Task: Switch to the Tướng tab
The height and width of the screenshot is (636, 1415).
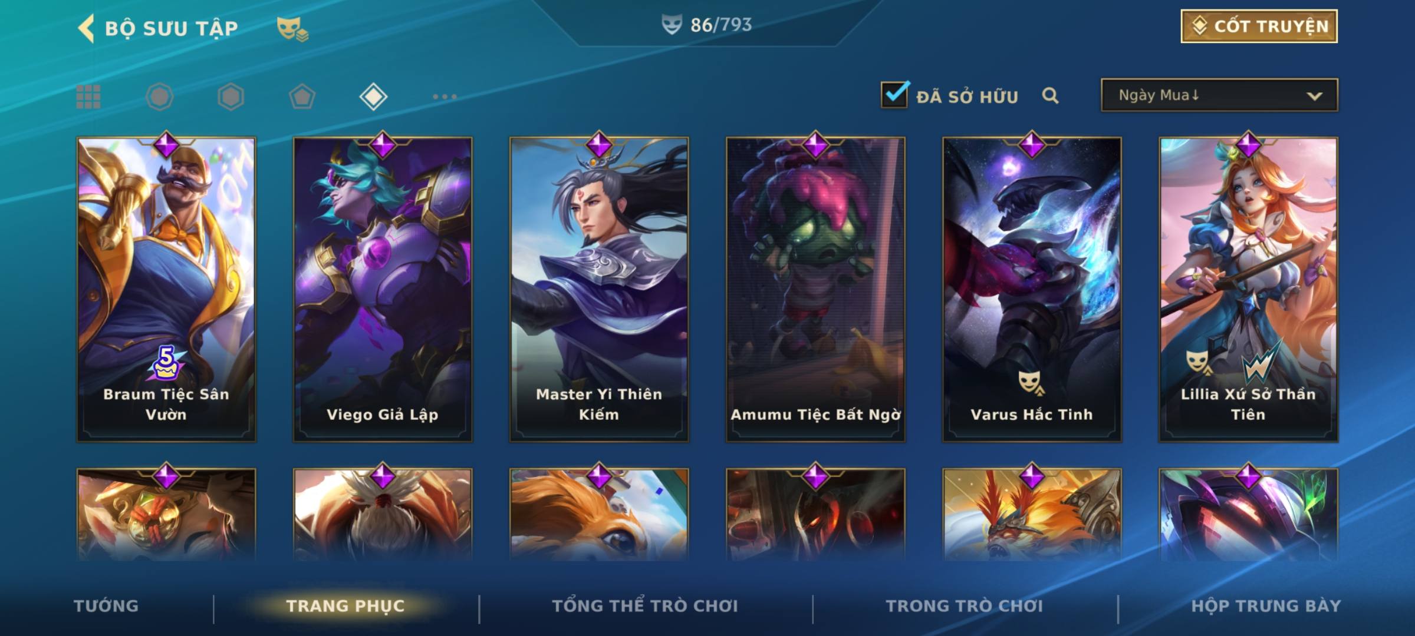Action: click(106, 606)
